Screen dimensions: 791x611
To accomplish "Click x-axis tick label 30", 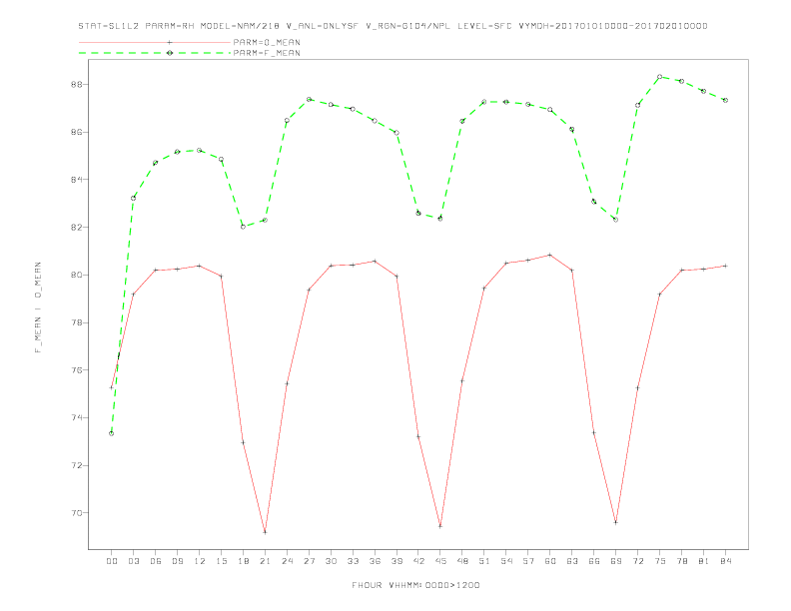I will [331, 561].
